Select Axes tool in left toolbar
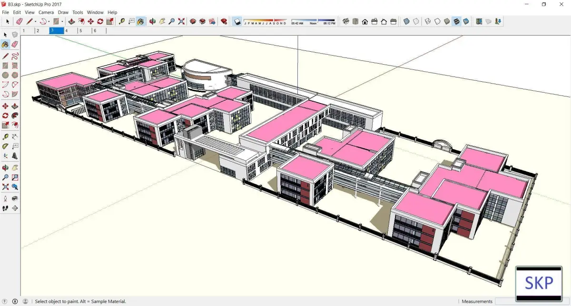This screenshot has height=306, width=571. coord(5,155)
